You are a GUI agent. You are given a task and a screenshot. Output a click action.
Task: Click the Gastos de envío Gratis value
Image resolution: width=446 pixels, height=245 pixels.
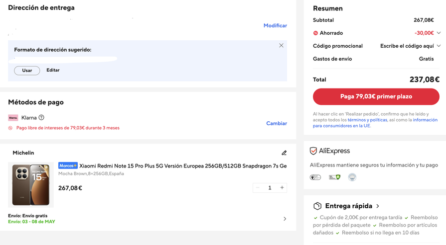coord(426,59)
